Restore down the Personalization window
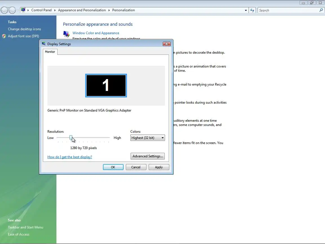 [x=311, y=3]
